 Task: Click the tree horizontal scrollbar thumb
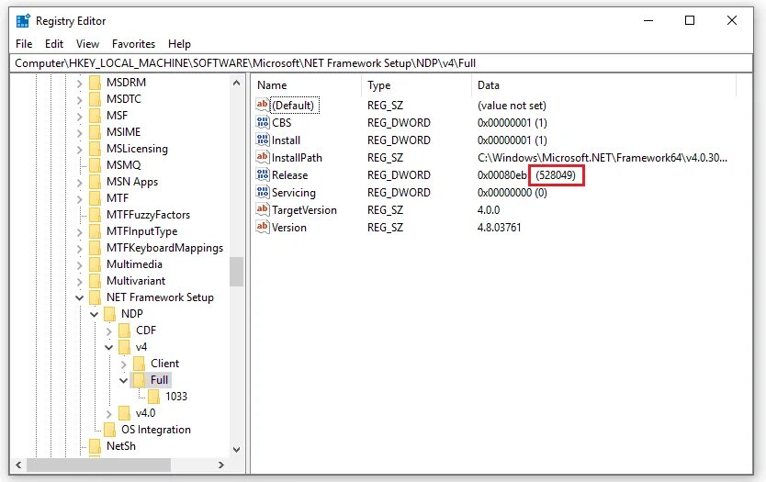(x=98, y=465)
